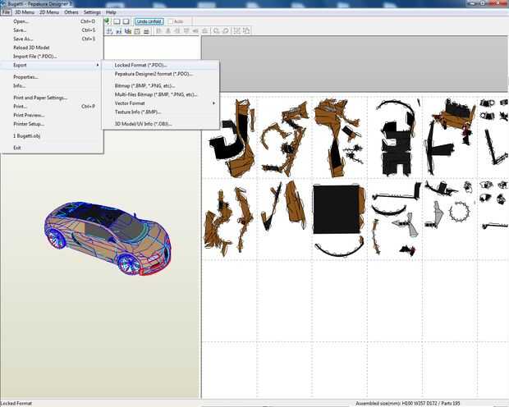The height and width of the screenshot is (407, 509).
Task: Export as Pepakura Designer2 format (*.PDO)...
Action: click(x=160, y=74)
